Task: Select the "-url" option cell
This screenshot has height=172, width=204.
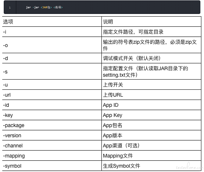Action: (52, 95)
